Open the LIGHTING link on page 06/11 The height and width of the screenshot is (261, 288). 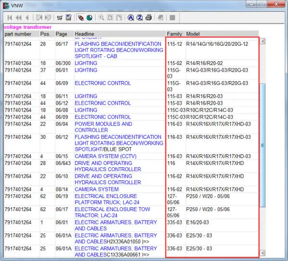pyautogui.click(x=86, y=96)
